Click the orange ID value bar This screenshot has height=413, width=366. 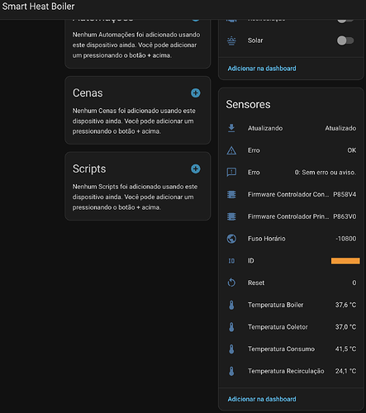[x=345, y=261]
